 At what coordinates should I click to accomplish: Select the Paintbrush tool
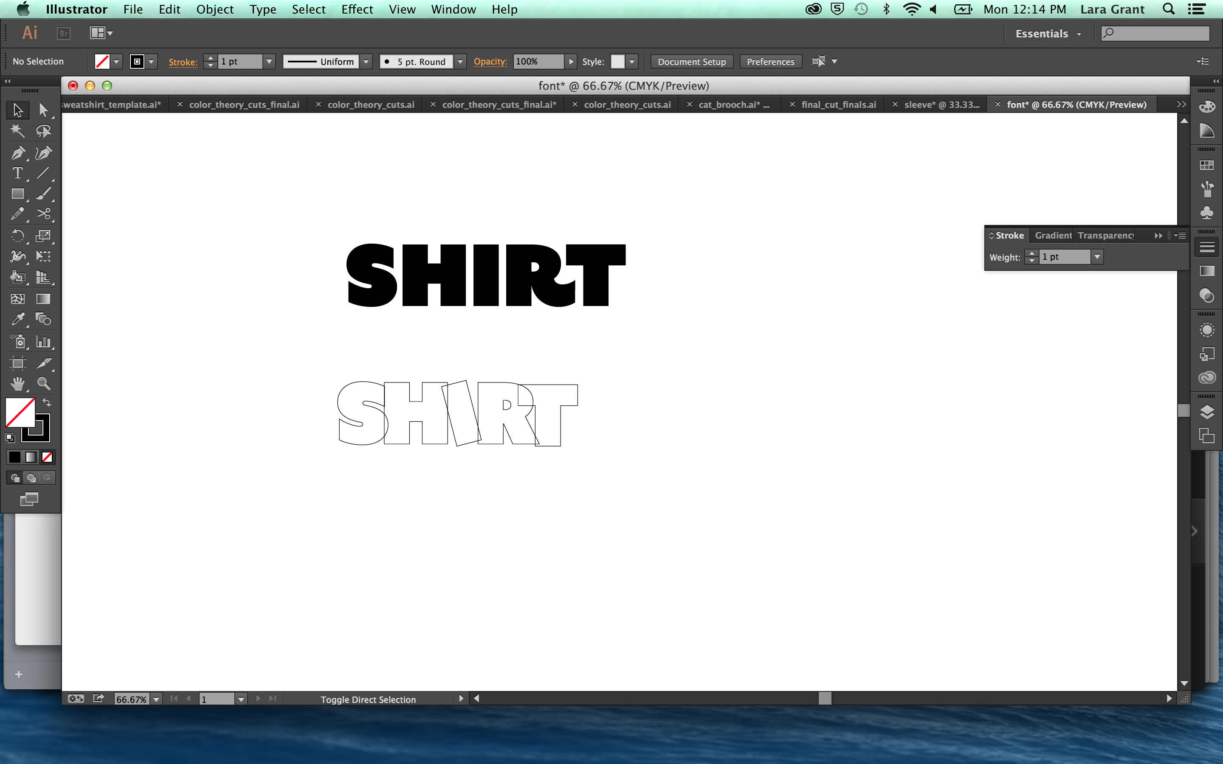[x=43, y=194]
